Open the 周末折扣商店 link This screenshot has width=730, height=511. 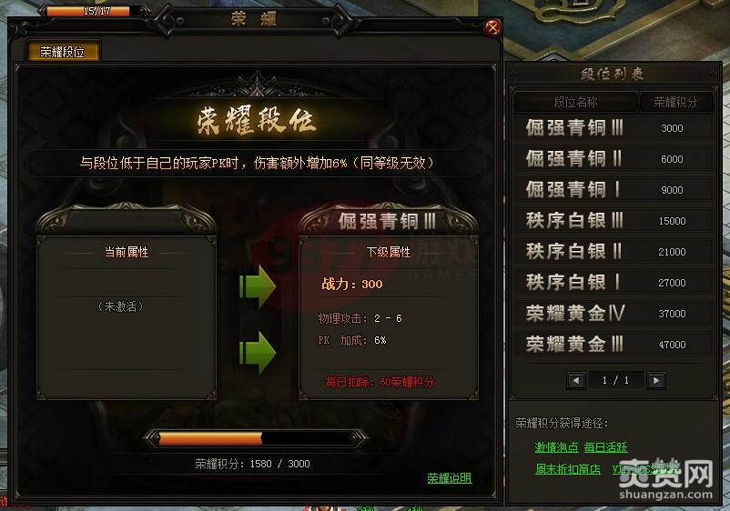567,469
